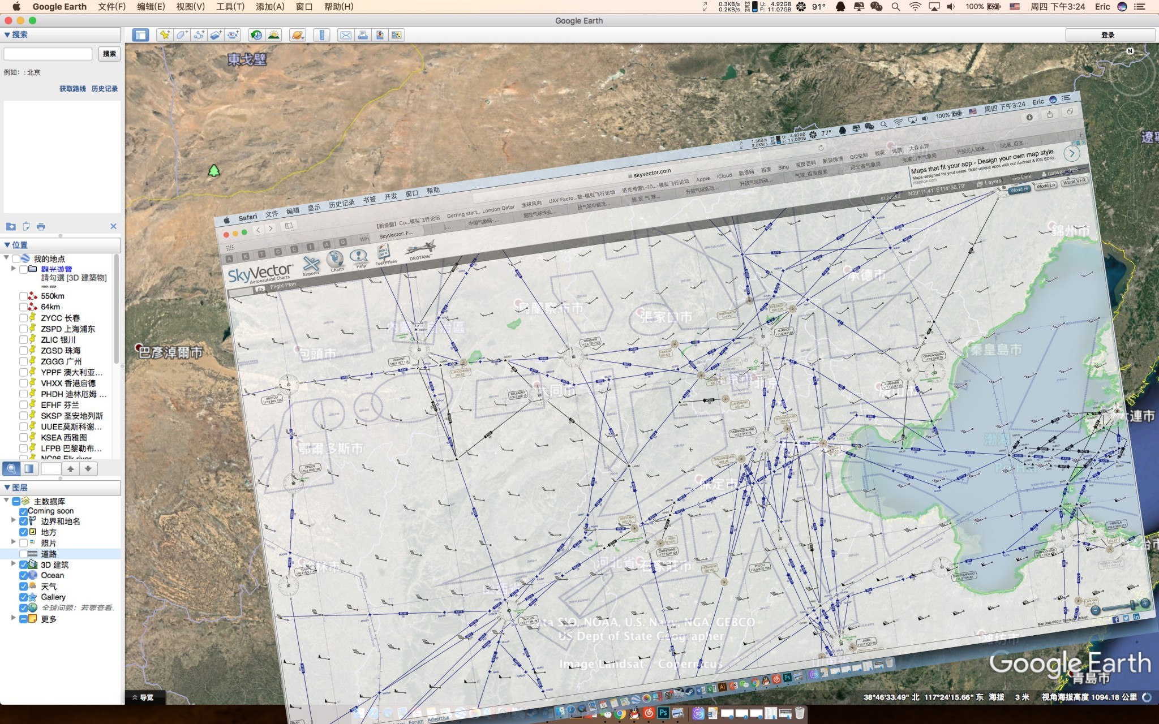1159x724 pixels.
Task: Open the 视图(V) menu
Action: click(x=190, y=6)
